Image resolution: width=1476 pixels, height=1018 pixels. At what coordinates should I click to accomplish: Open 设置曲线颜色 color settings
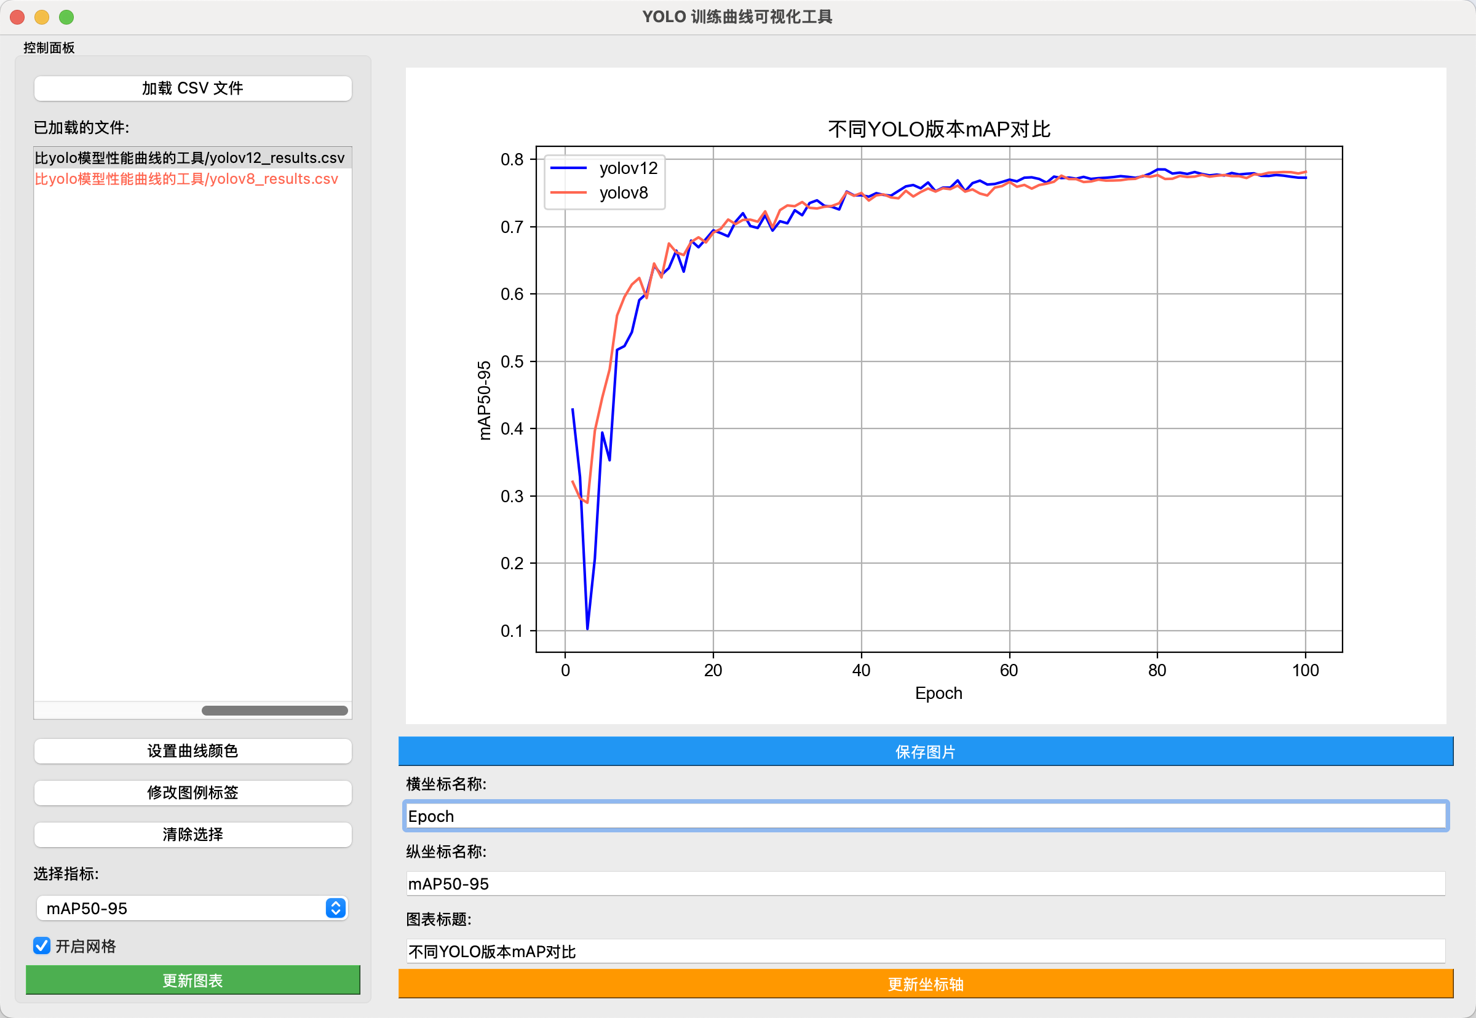pyautogui.click(x=192, y=751)
